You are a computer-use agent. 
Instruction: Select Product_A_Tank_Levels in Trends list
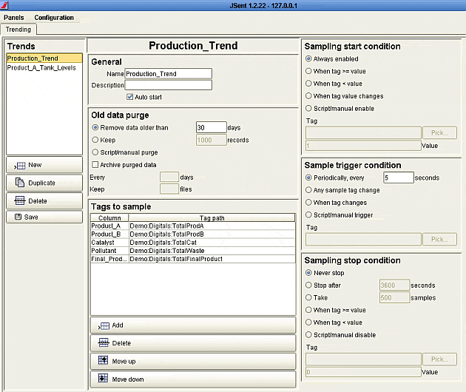(x=44, y=68)
